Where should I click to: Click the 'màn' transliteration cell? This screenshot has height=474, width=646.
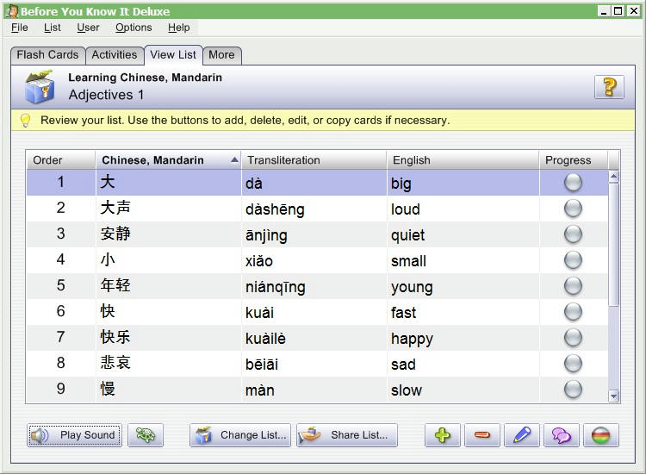coord(314,390)
